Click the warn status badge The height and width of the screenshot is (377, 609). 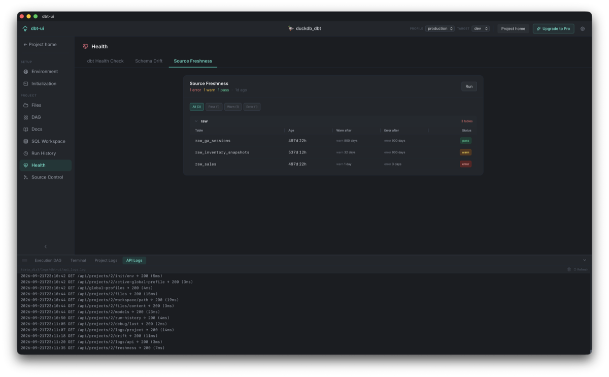(x=465, y=152)
